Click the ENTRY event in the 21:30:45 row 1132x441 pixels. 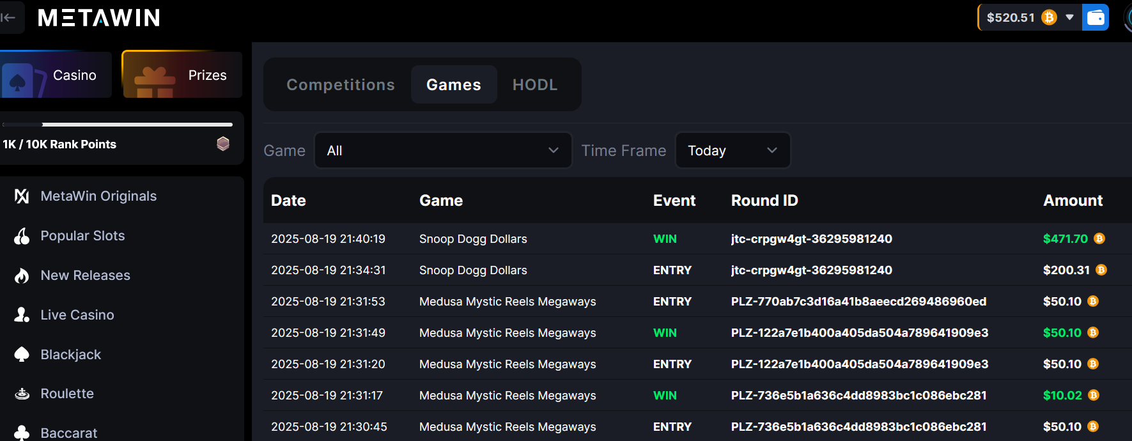[672, 427]
